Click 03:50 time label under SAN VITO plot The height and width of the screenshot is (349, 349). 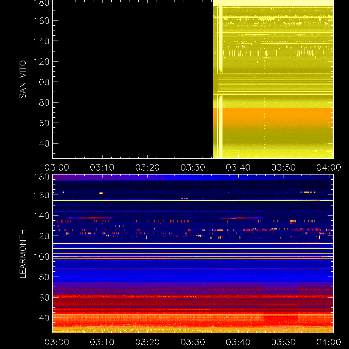pos(283,168)
